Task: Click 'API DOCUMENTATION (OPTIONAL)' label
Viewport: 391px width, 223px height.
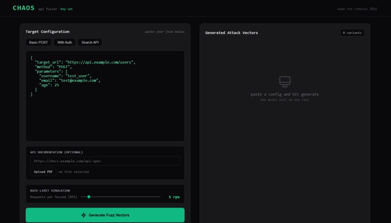Action: coord(56,152)
